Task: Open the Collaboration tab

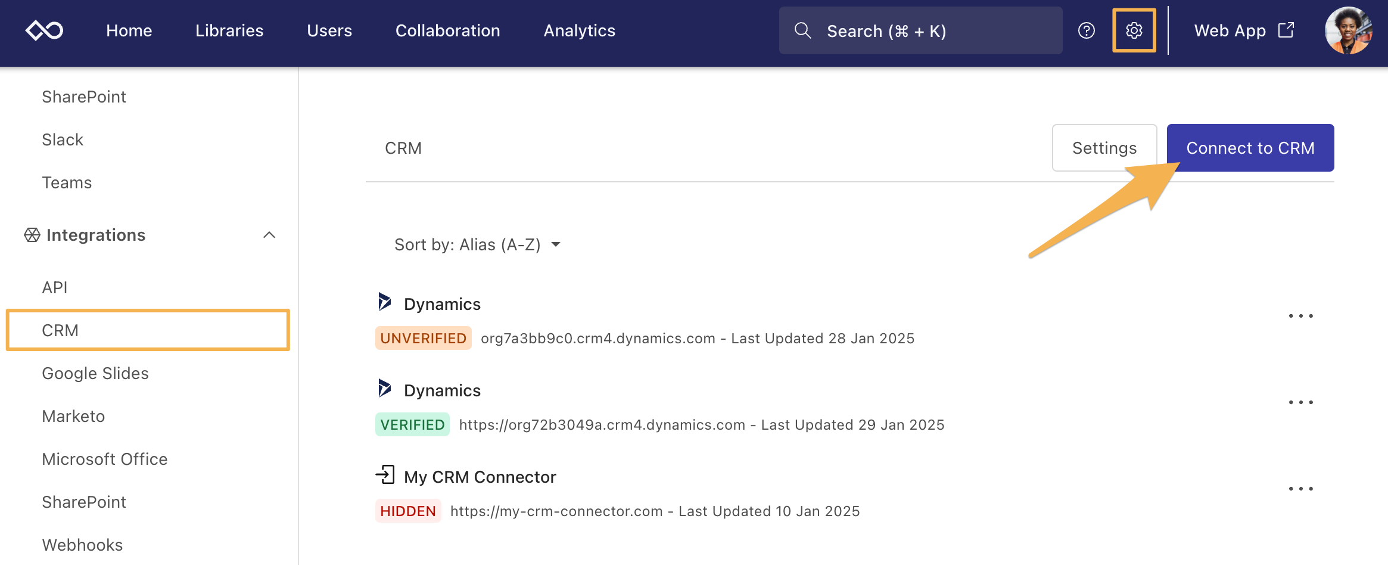Action: (448, 30)
